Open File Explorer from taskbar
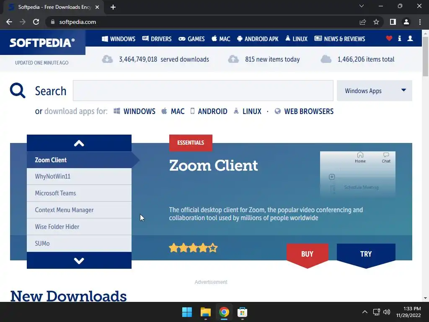 (x=205, y=312)
